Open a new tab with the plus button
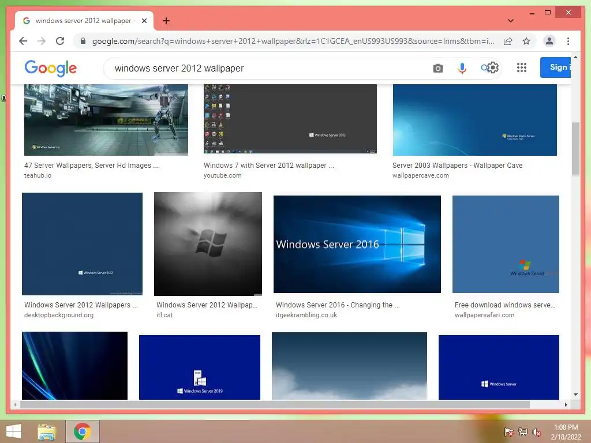Viewport: 591px width, 443px height. coord(166,21)
